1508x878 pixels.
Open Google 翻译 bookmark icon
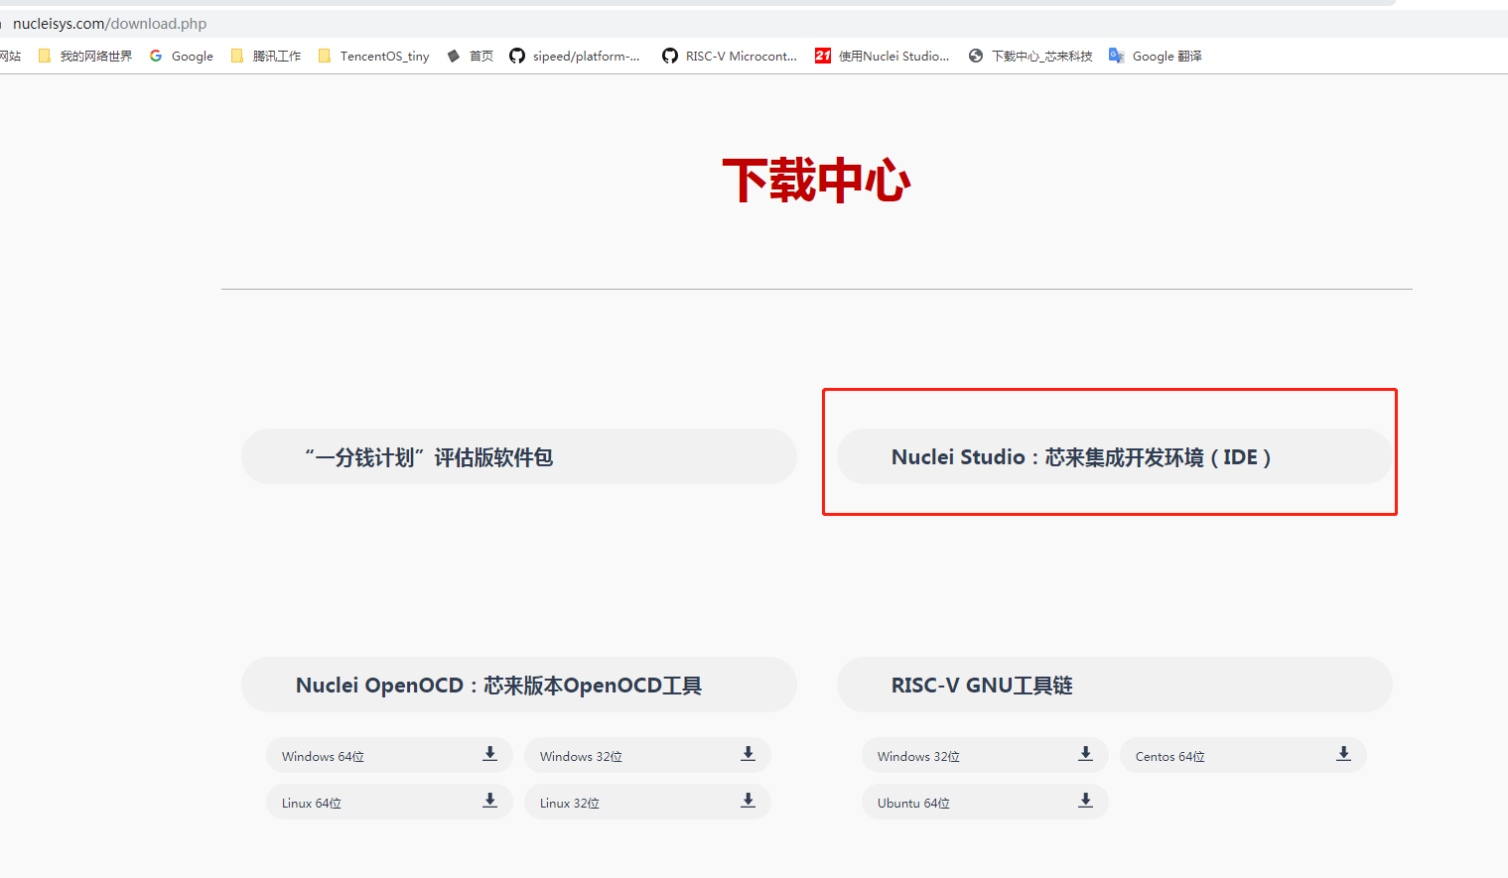pyautogui.click(x=1117, y=56)
